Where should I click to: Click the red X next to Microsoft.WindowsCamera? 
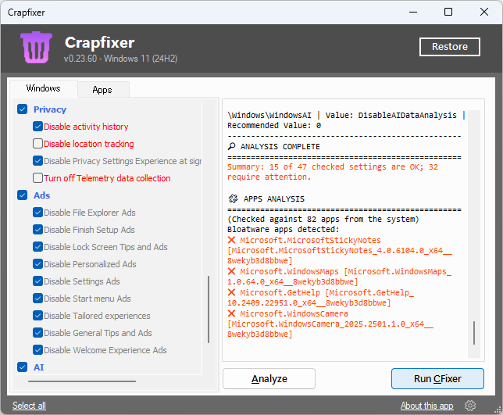coord(231,313)
